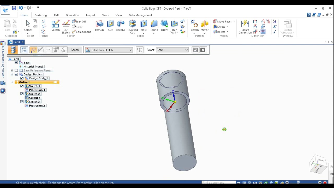
Task: Zoom in with the plus status bar icon
Action: point(320,183)
